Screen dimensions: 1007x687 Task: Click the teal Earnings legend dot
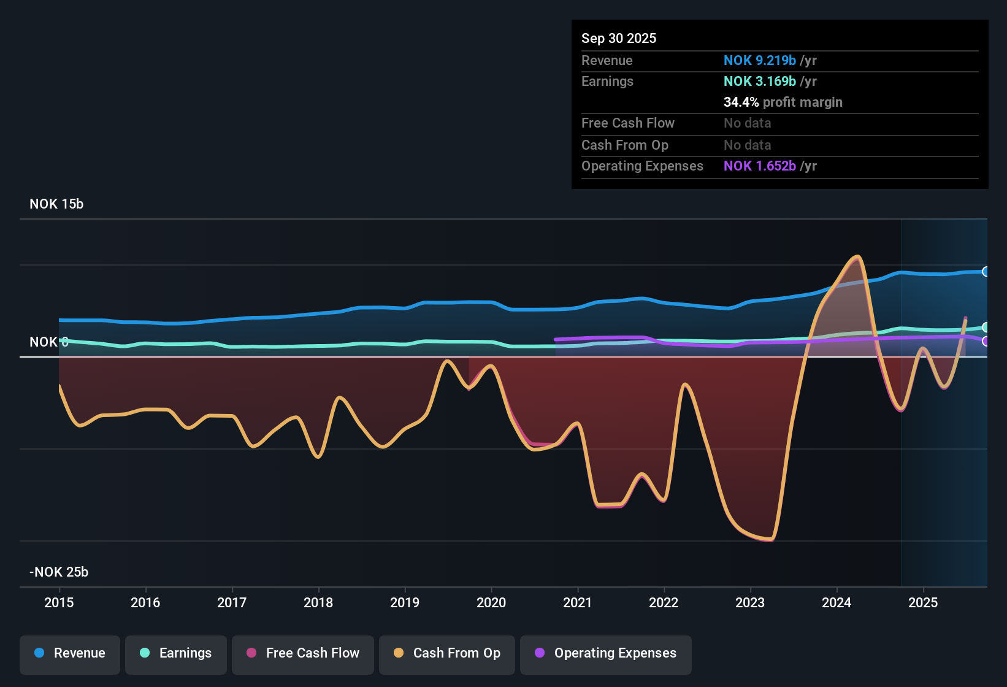[145, 653]
